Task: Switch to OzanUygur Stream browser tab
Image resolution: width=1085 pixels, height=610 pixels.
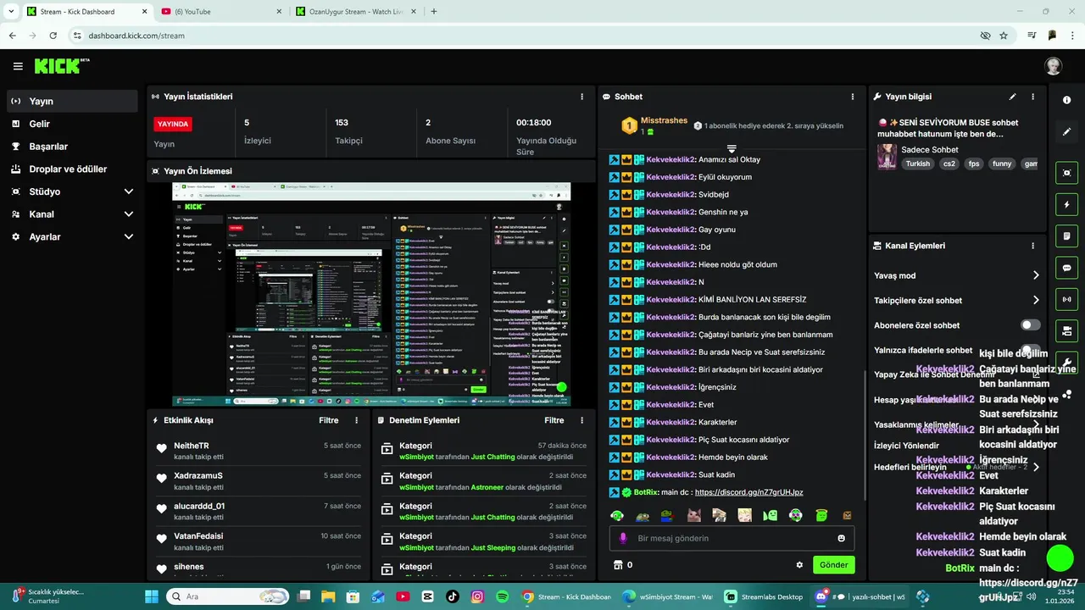Action: pos(356,11)
